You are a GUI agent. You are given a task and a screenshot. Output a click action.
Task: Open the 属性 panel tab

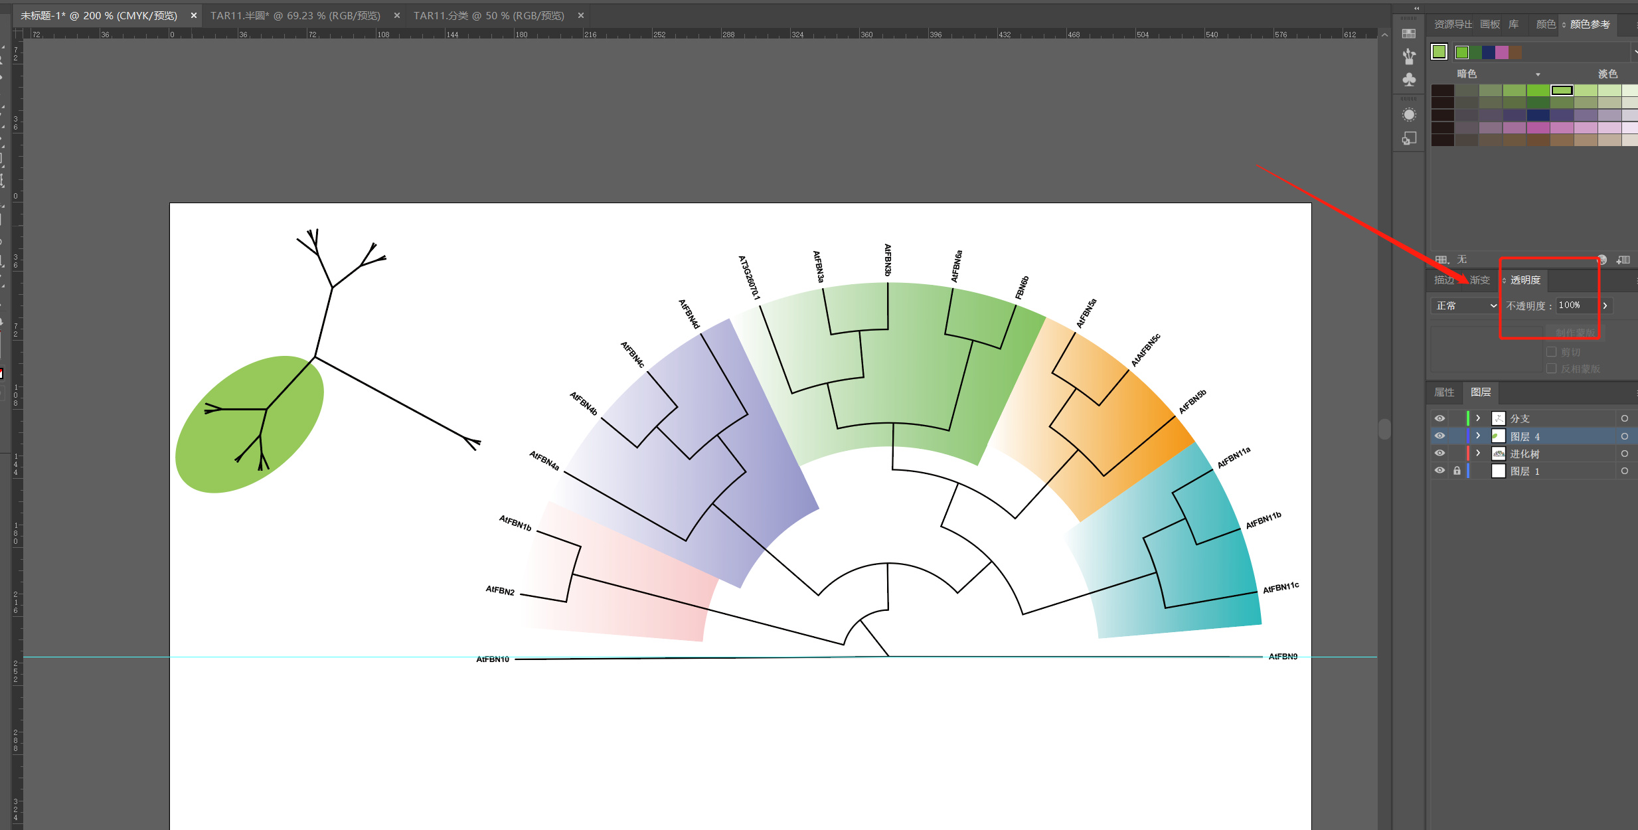[1444, 392]
